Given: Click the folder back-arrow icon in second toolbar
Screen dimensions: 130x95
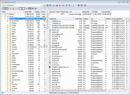Looking at the screenshot, I should click(10, 9).
